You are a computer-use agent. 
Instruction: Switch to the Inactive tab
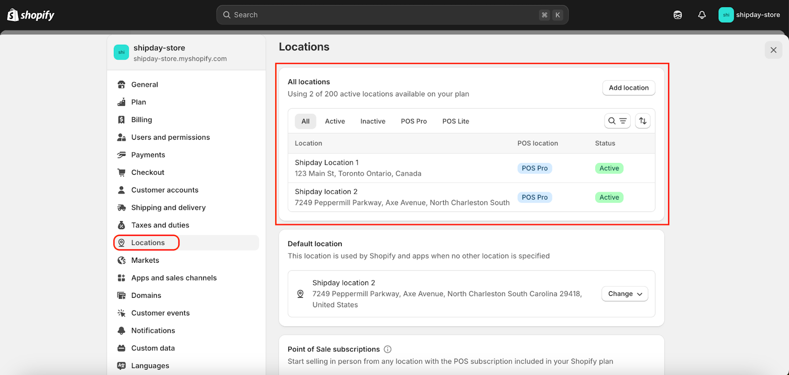coord(373,121)
